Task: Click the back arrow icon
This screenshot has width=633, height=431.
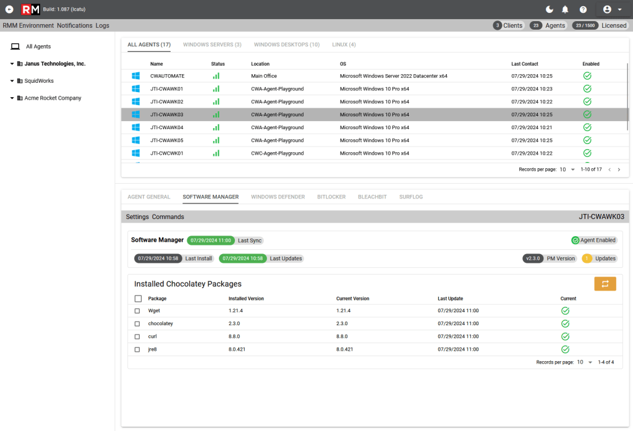Action: [9, 9]
